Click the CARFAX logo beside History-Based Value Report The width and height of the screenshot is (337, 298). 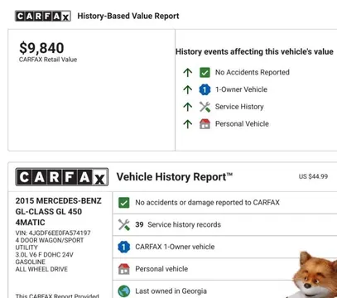(x=43, y=16)
